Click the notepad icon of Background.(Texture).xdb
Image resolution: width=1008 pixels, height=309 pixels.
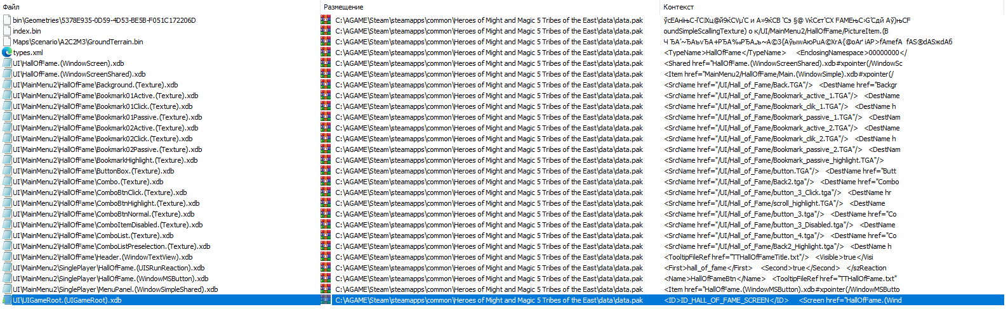(7, 85)
